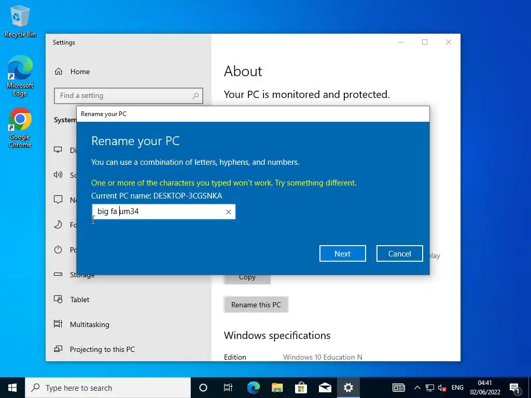Viewport: 531px width, 398px height.
Task: Click the Rename your PC title bar
Action: [x=253, y=114]
